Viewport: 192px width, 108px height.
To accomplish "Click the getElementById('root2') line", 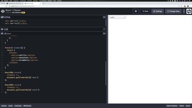I will coord(23,90).
